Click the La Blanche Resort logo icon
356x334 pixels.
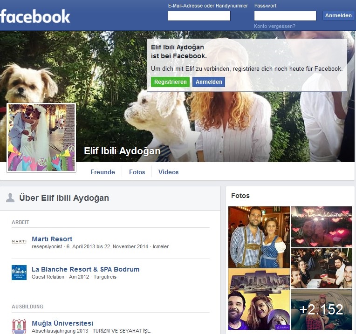tap(19, 273)
